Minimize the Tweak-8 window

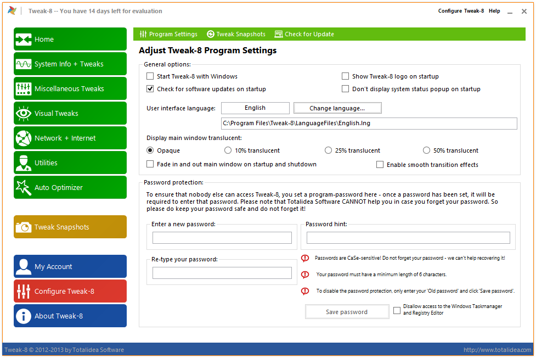pos(510,12)
